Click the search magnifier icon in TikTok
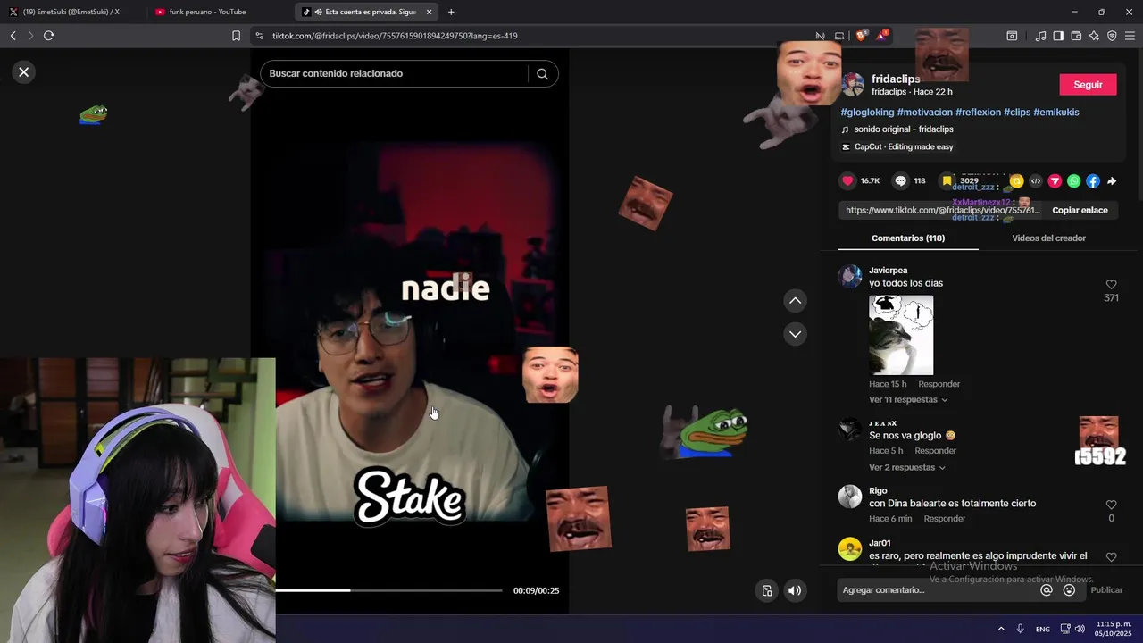 click(542, 74)
